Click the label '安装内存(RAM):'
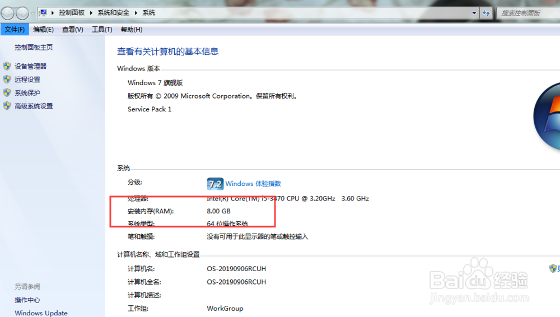 coord(151,211)
